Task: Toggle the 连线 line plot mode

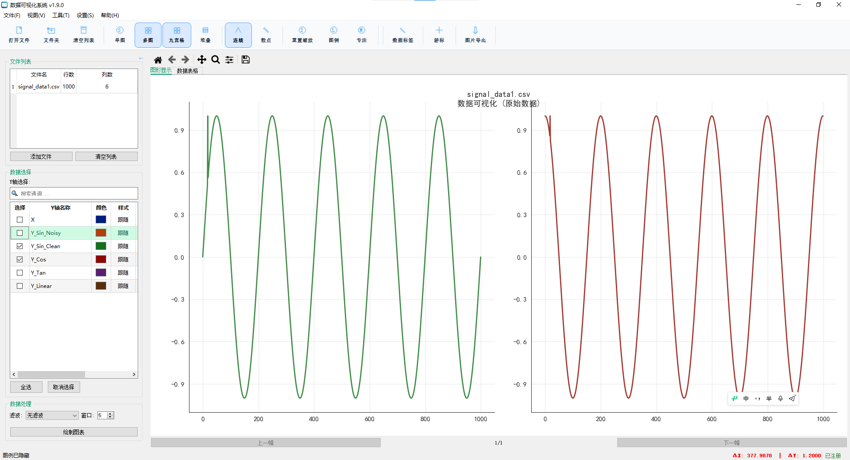Action: [238, 34]
